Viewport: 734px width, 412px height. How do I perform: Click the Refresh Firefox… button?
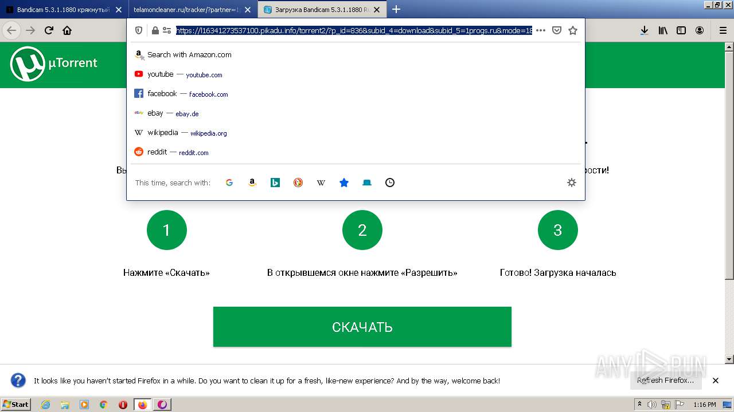pyautogui.click(x=665, y=381)
